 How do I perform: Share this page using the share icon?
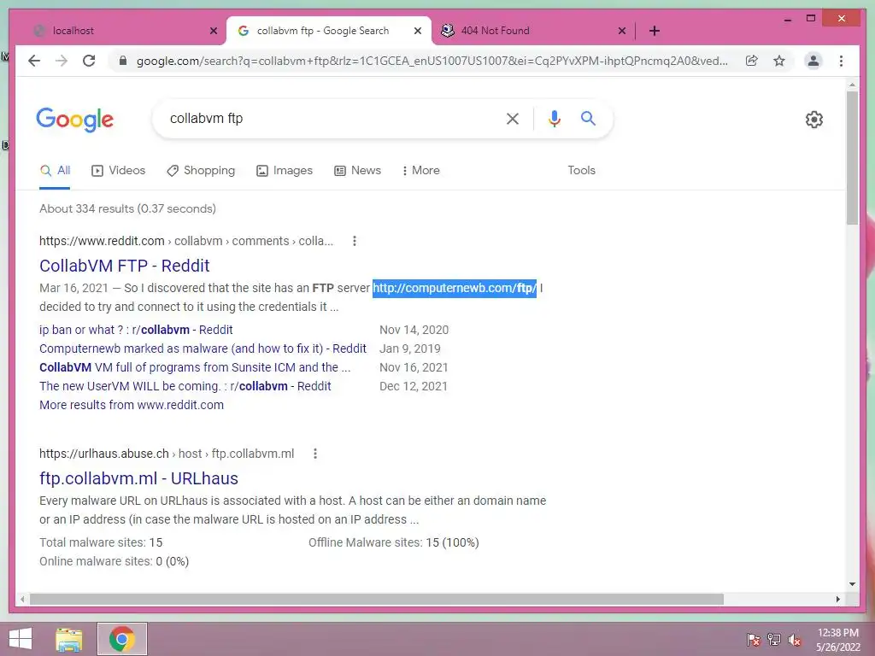click(x=752, y=61)
